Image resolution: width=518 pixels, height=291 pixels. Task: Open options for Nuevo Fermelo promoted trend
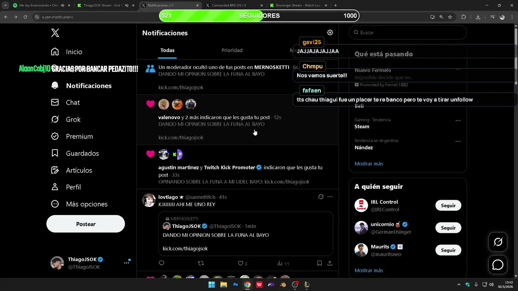tap(458, 70)
